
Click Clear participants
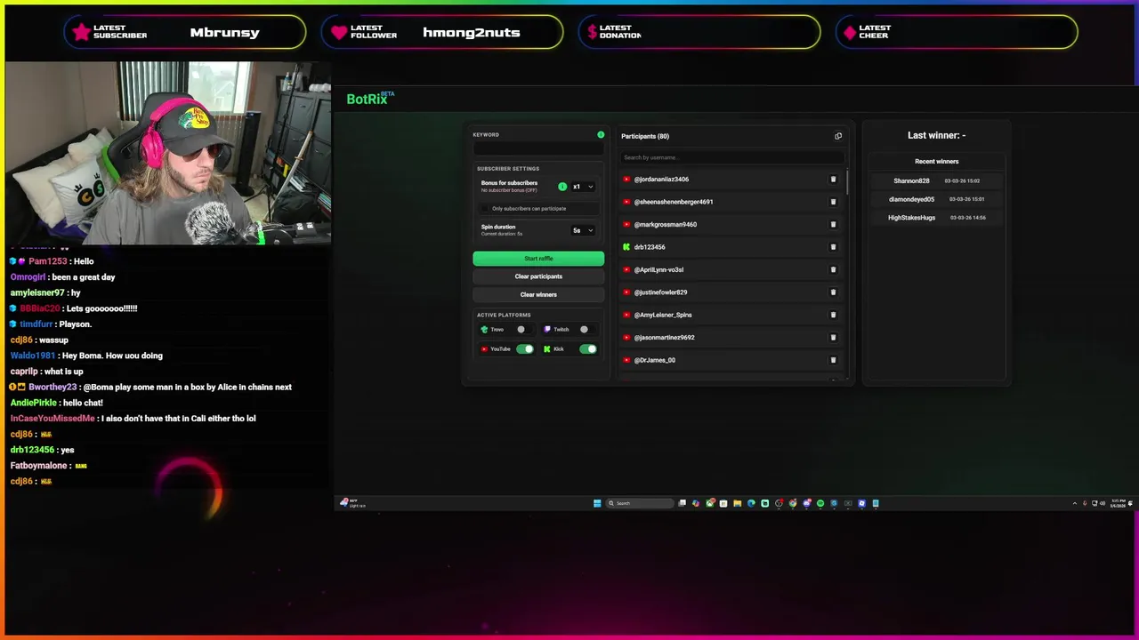[538, 276]
